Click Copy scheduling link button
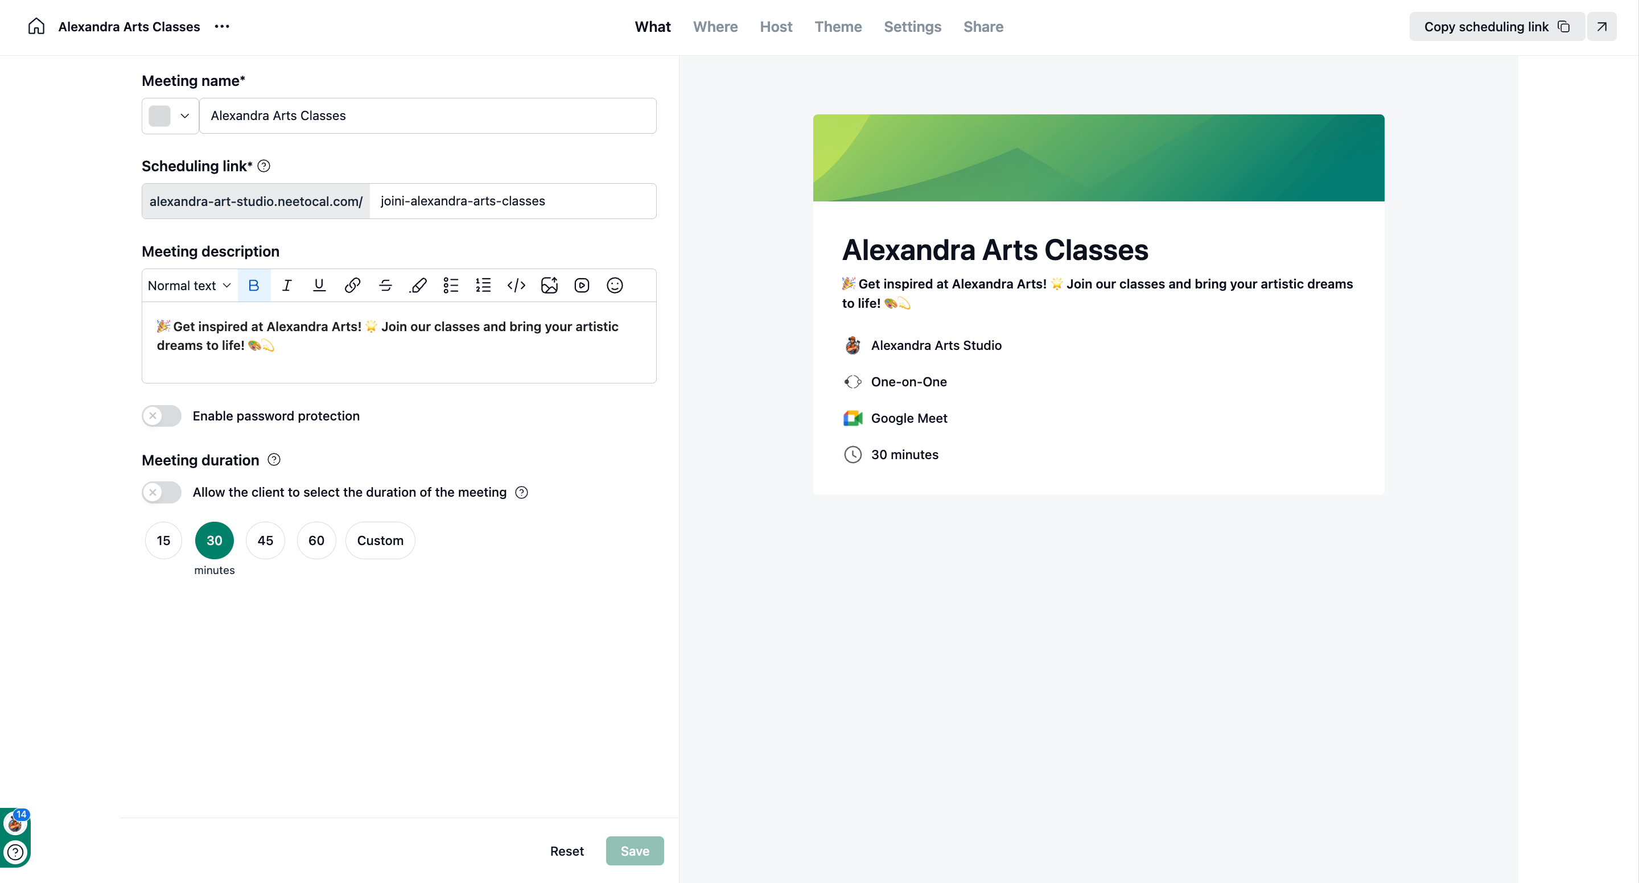This screenshot has width=1639, height=883. [x=1497, y=27]
